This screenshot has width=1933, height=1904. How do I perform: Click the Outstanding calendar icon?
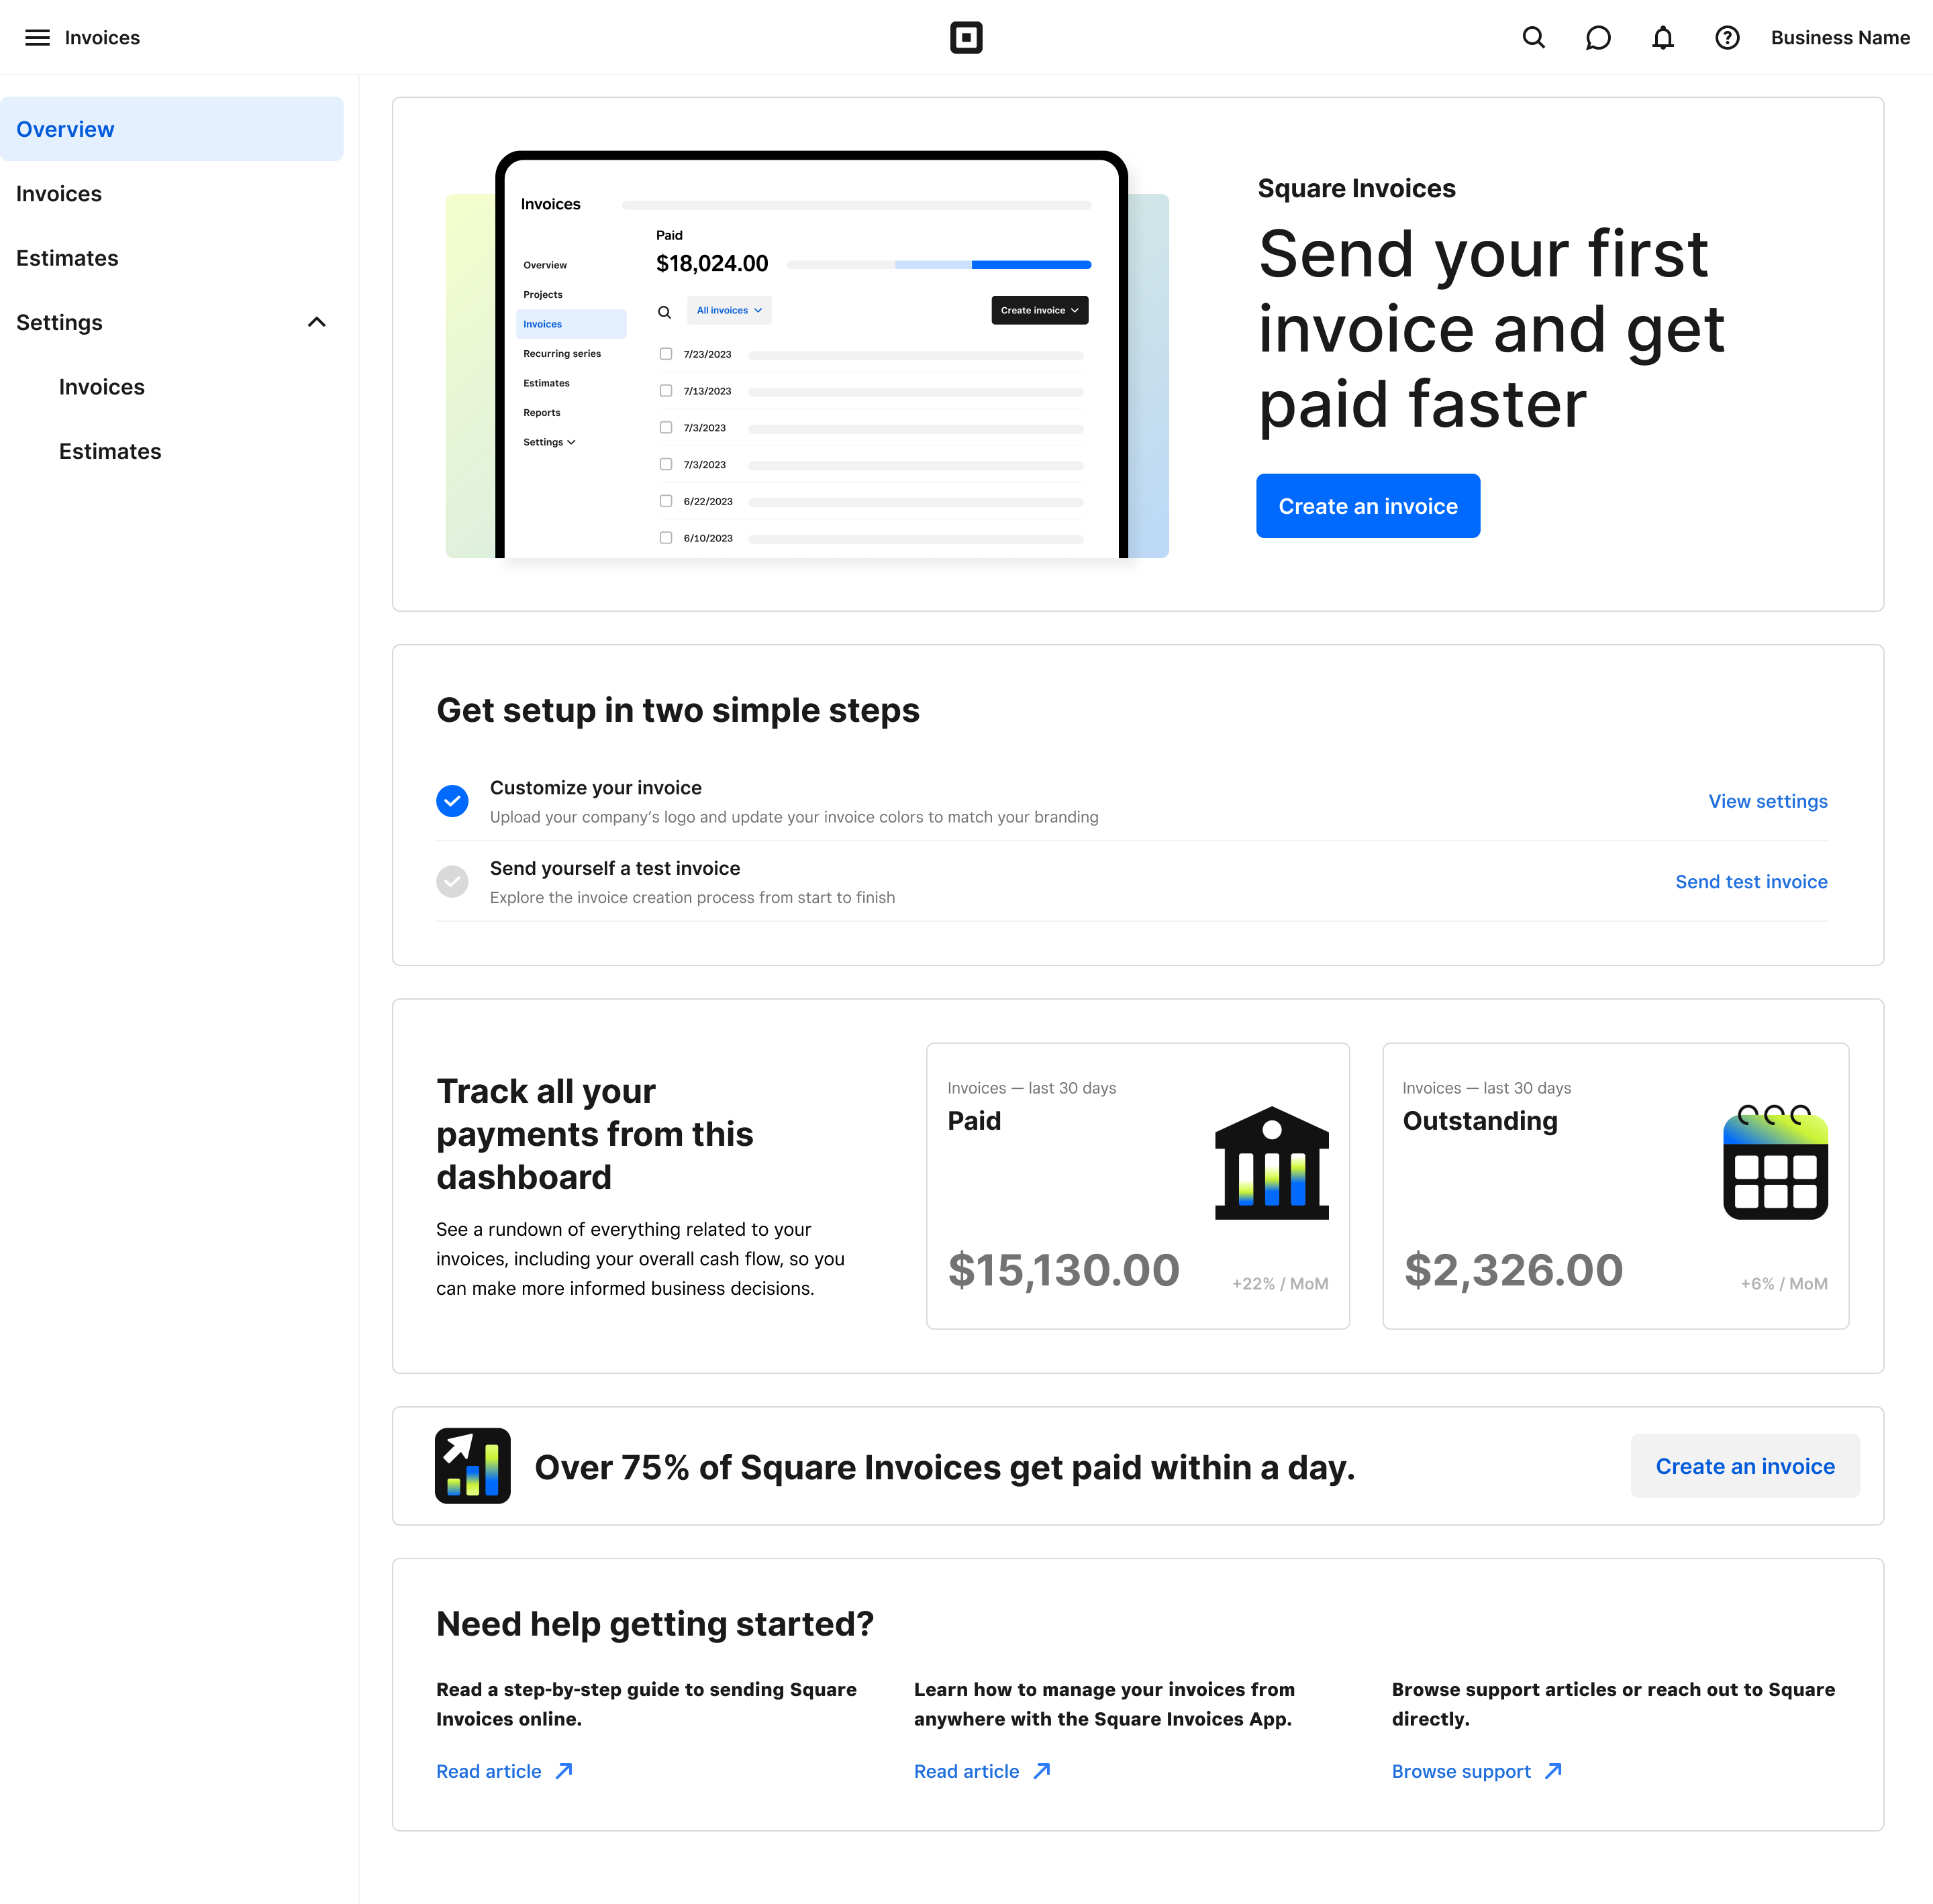[x=1774, y=1162]
